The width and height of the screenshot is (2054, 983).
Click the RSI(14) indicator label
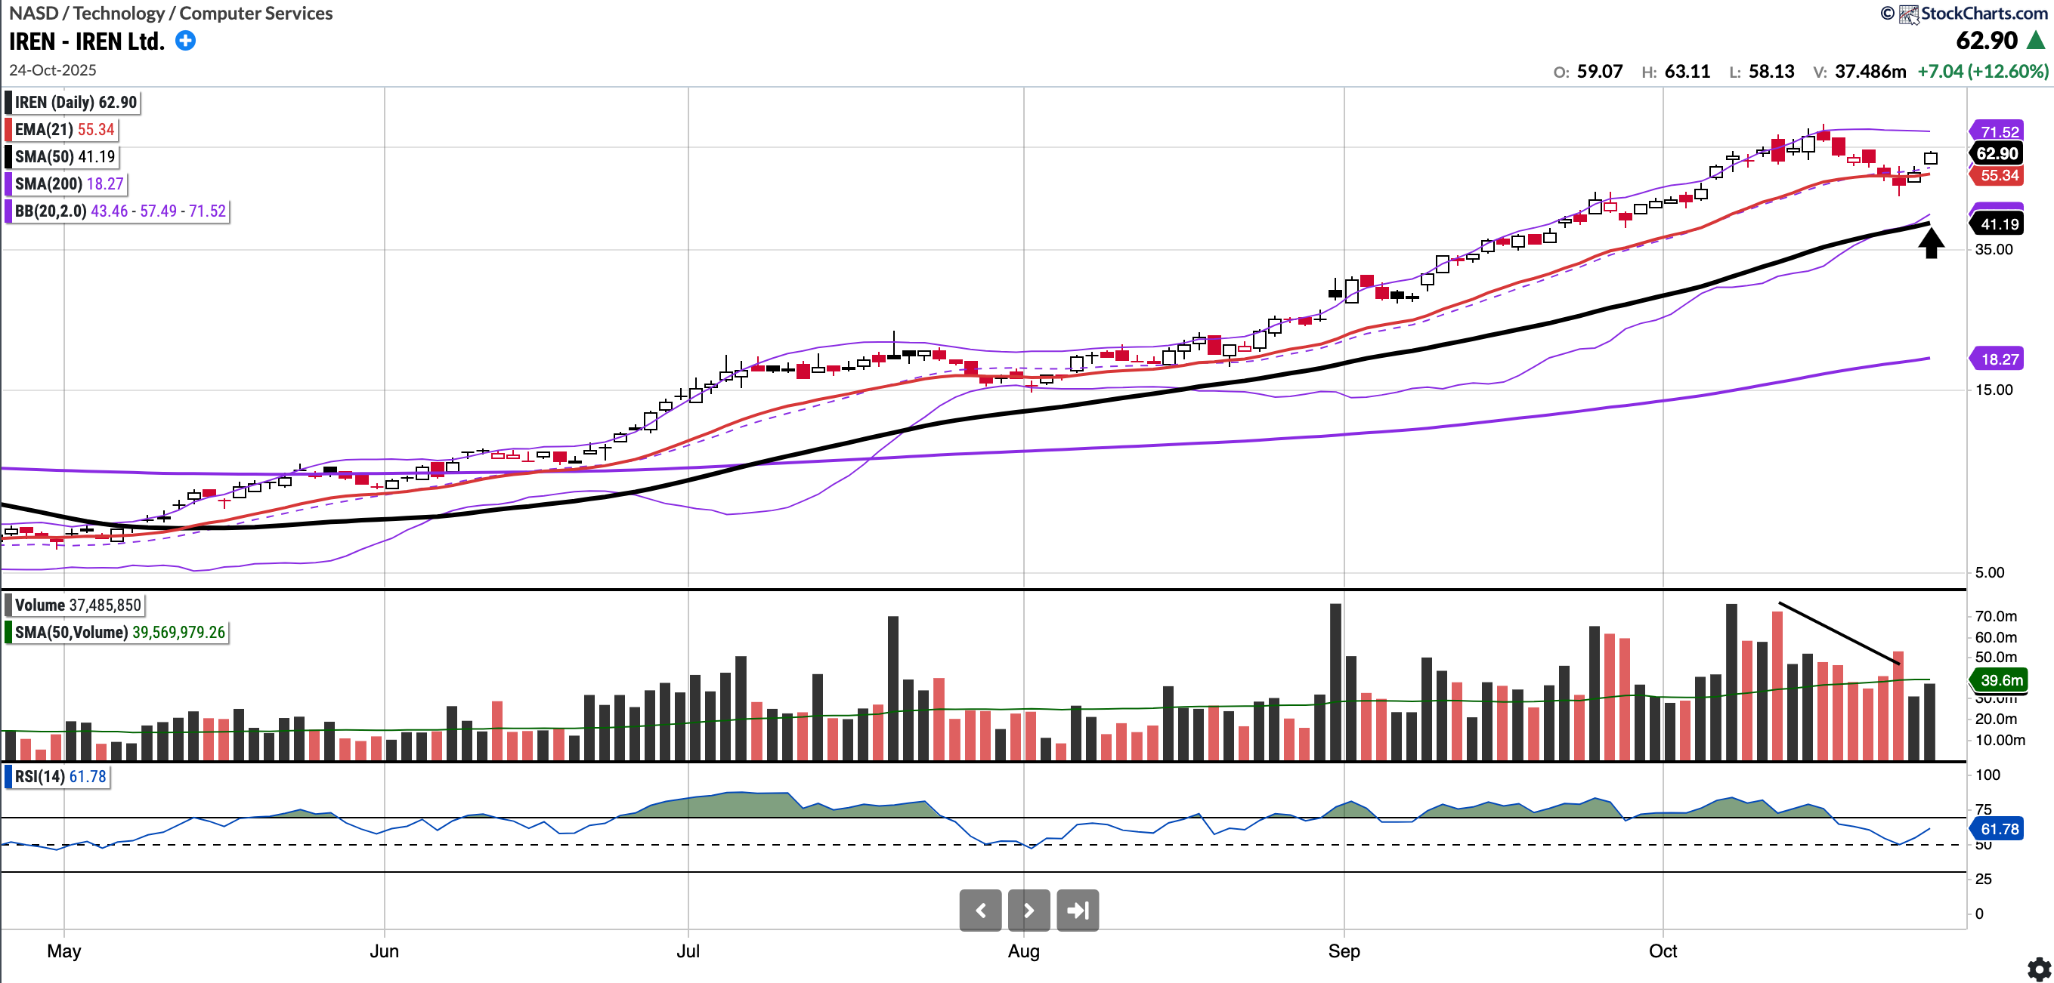pyautogui.click(x=60, y=776)
